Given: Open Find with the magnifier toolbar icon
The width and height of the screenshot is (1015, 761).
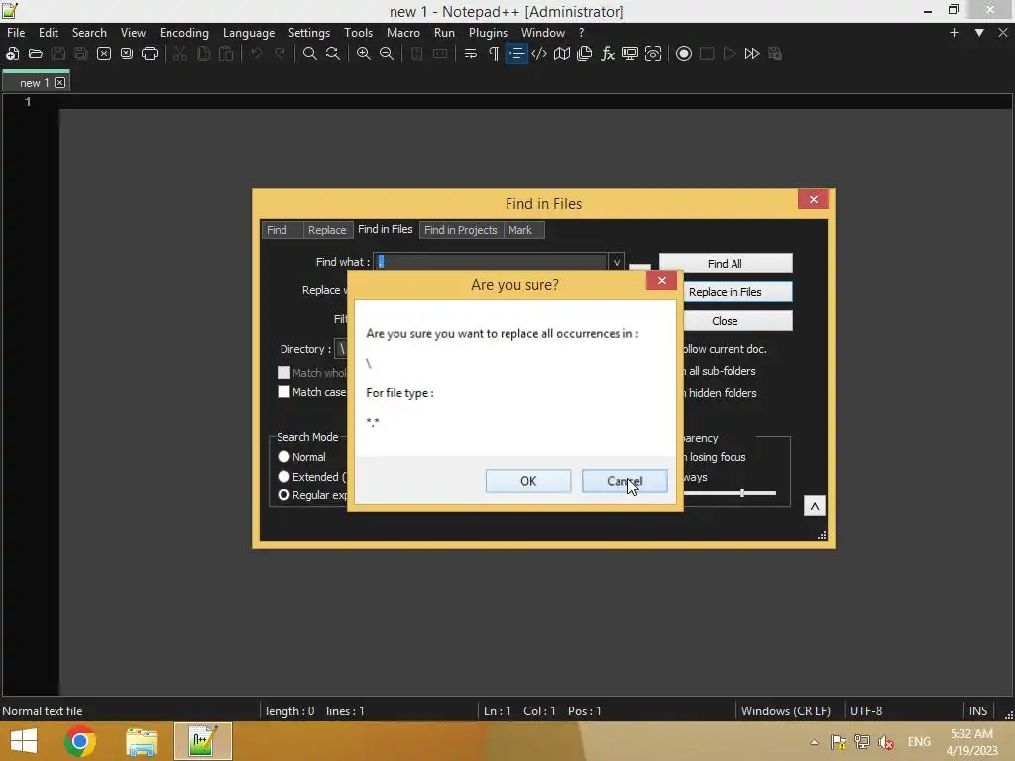Looking at the screenshot, I should (x=310, y=54).
